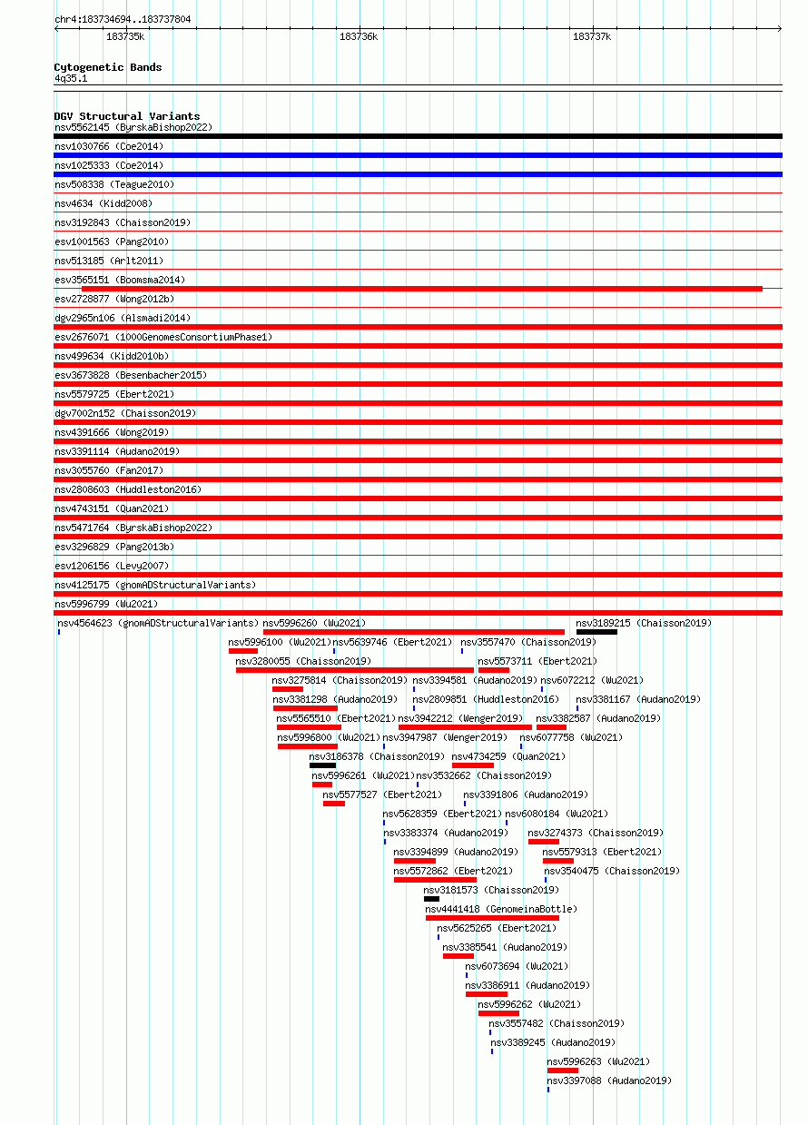The height and width of the screenshot is (1125, 808).
Task: Open nsv3055760 (Fan2017) variant
Action: point(109,471)
